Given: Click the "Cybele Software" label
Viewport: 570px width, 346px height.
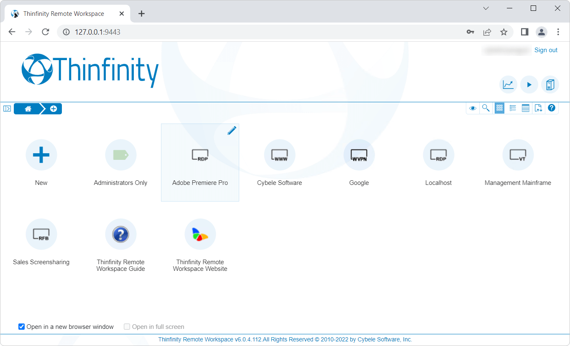Looking at the screenshot, I should point(279,183).
